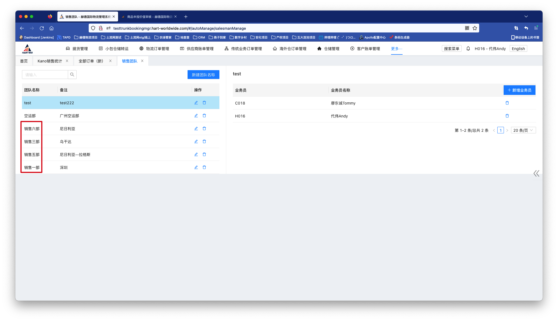Edit the 销售一部 team entry
Screen dimensions: 558x321
[196, 168]
